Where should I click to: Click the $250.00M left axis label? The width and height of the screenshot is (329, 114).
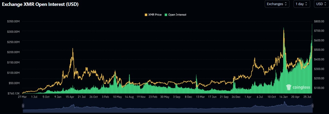pyautogui.click(x=14, y=42)
